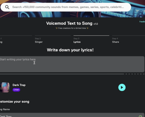Click the green checkmark icon in Song Name field
This screenshot has height=117, width=145.
[140, 116]
